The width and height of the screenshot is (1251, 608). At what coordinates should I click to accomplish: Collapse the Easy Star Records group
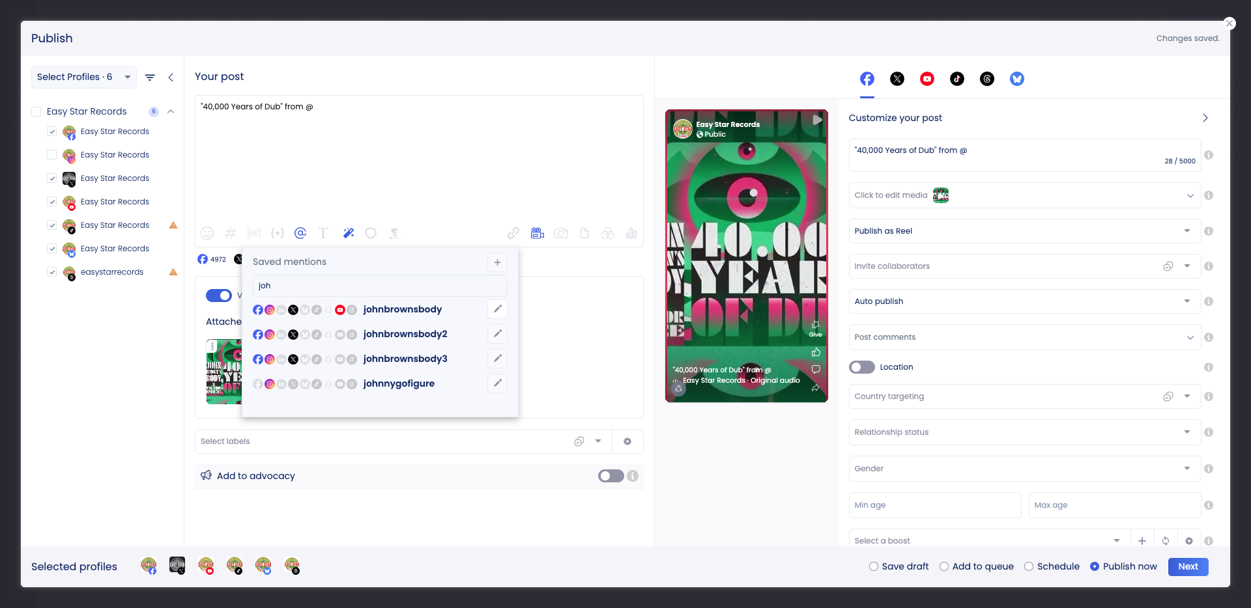coord(171,112)
